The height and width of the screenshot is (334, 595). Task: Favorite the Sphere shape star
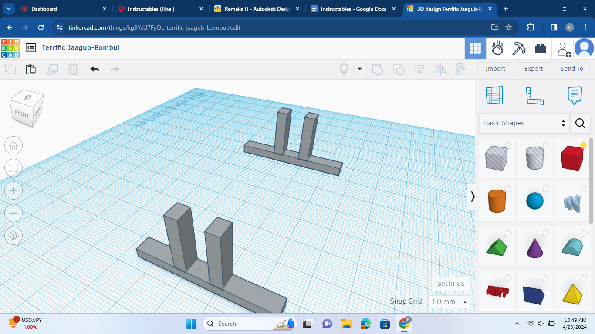coord(546,187)
